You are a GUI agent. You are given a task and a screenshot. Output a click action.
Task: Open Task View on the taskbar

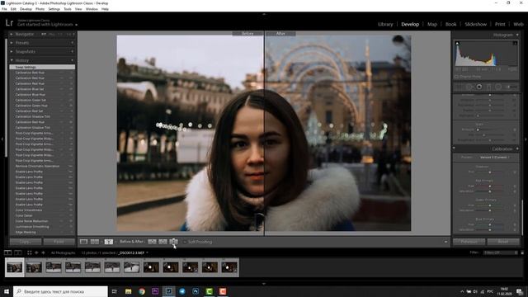(115, 291)
